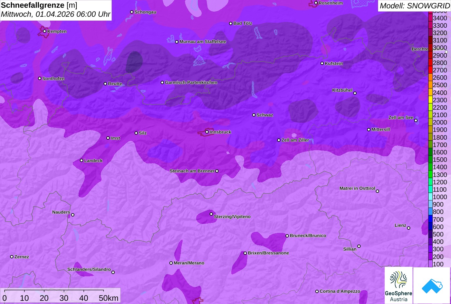Click the 1200 legend value
This screenshot has height=304, width=451.
440,182
